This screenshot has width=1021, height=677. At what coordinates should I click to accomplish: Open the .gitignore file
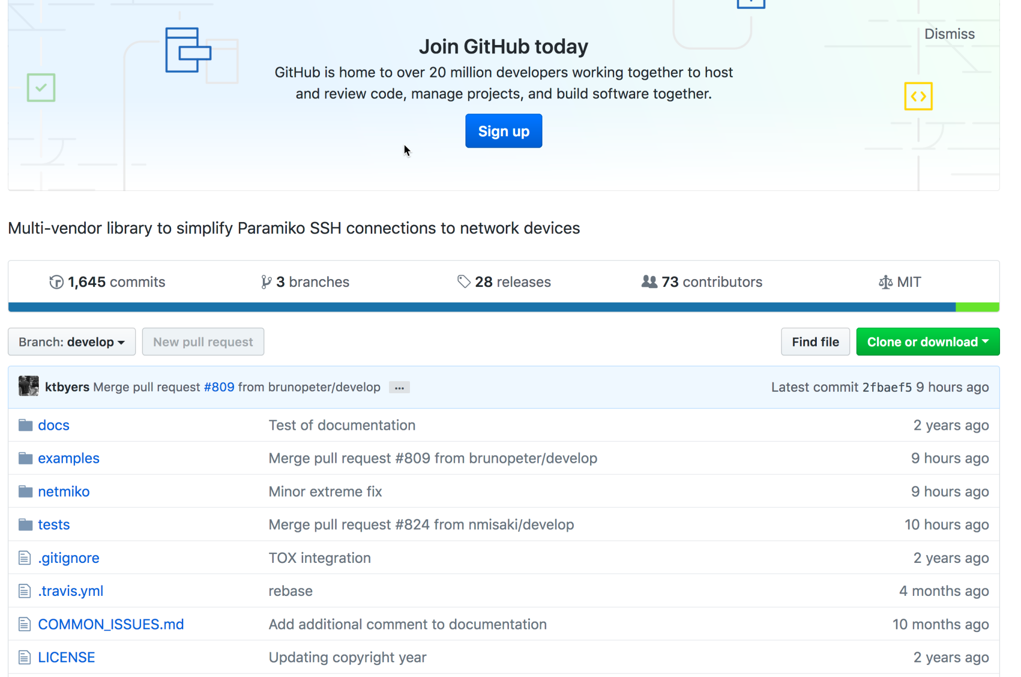[x=69, y=558]
